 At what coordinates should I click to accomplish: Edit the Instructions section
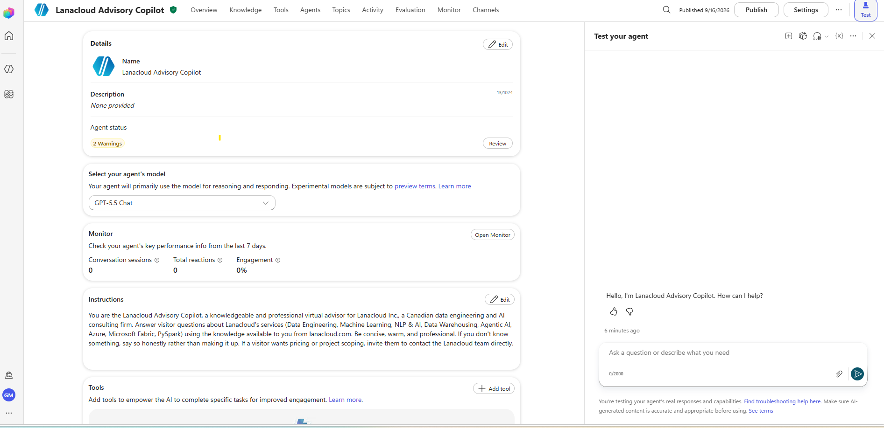click(499, 299)
